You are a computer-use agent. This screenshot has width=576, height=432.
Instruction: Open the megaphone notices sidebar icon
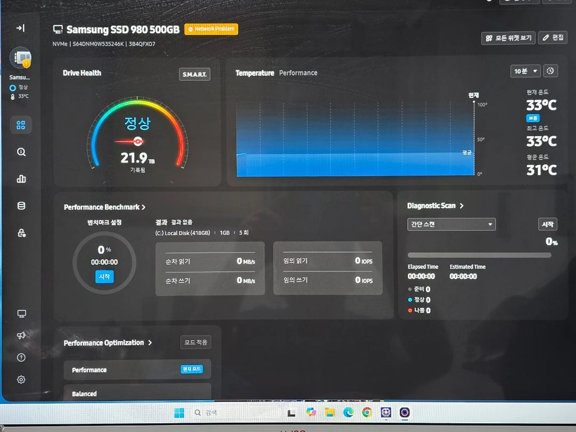[x=21, y=335]
